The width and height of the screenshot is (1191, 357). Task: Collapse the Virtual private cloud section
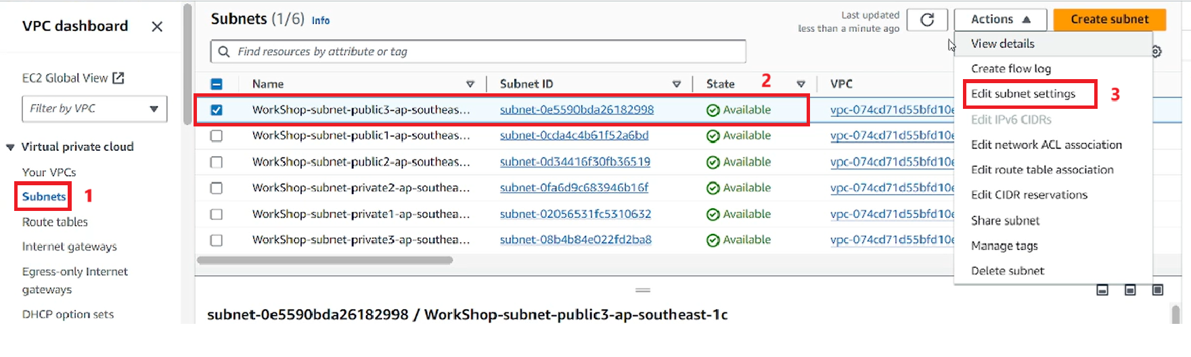[10, 147]
